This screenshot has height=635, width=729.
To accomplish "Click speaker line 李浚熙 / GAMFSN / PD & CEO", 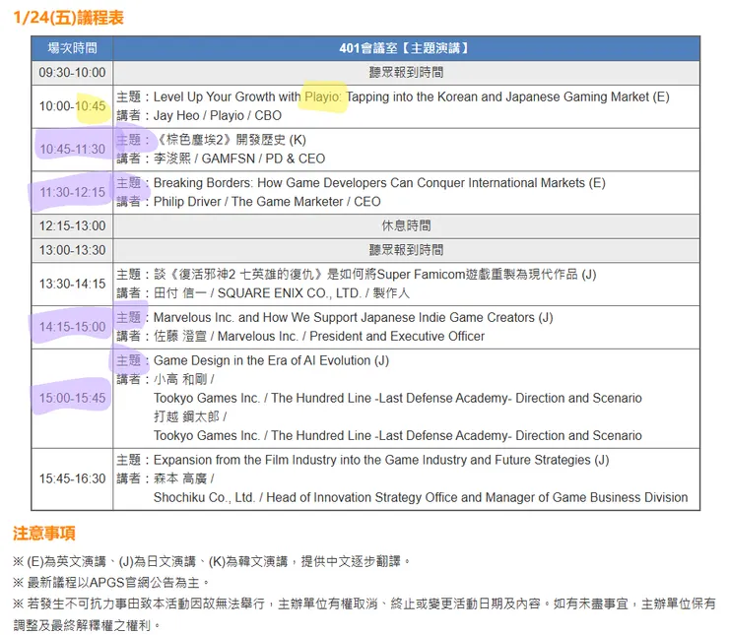I will [221, 159].
